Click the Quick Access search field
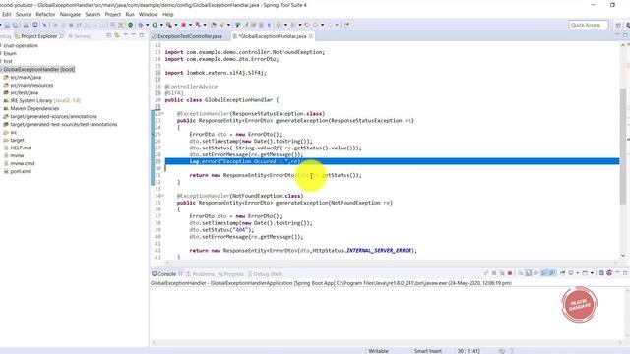The height and width of the screenshot is (354, 630). click(589, 25)
